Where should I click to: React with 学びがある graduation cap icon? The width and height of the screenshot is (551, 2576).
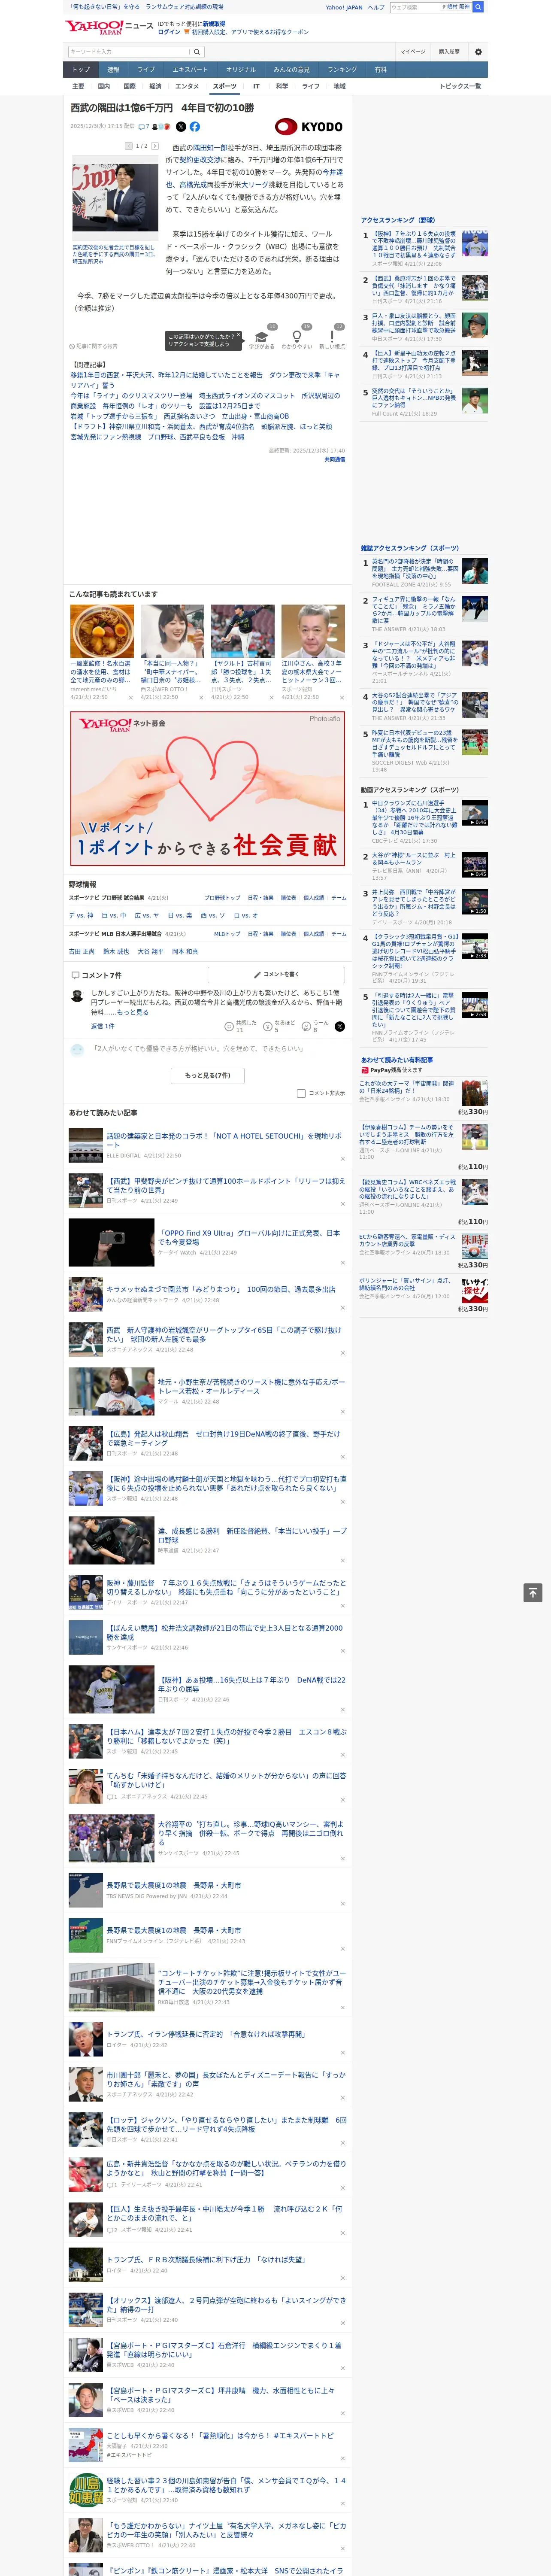262,338
